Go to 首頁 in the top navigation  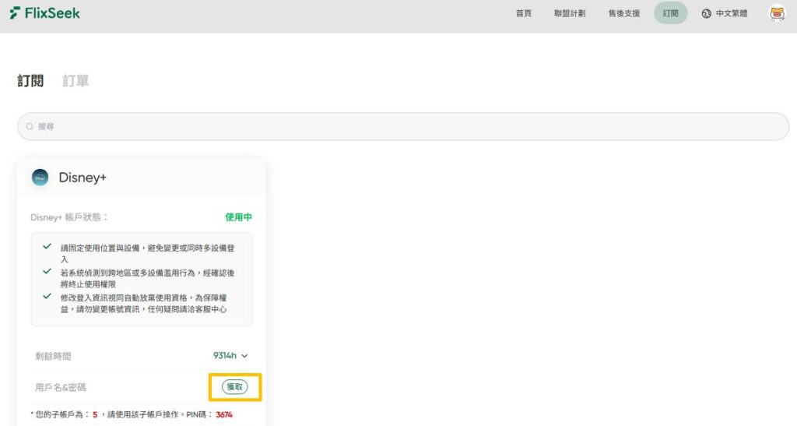[x=524, y=13]
